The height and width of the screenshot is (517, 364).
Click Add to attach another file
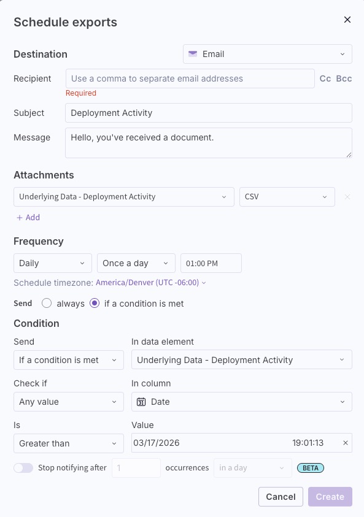coord(28,217)
